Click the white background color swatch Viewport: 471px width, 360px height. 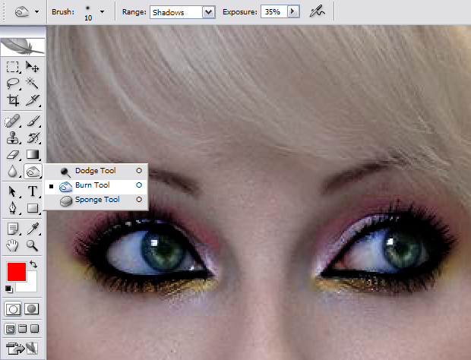pos(31,286)
